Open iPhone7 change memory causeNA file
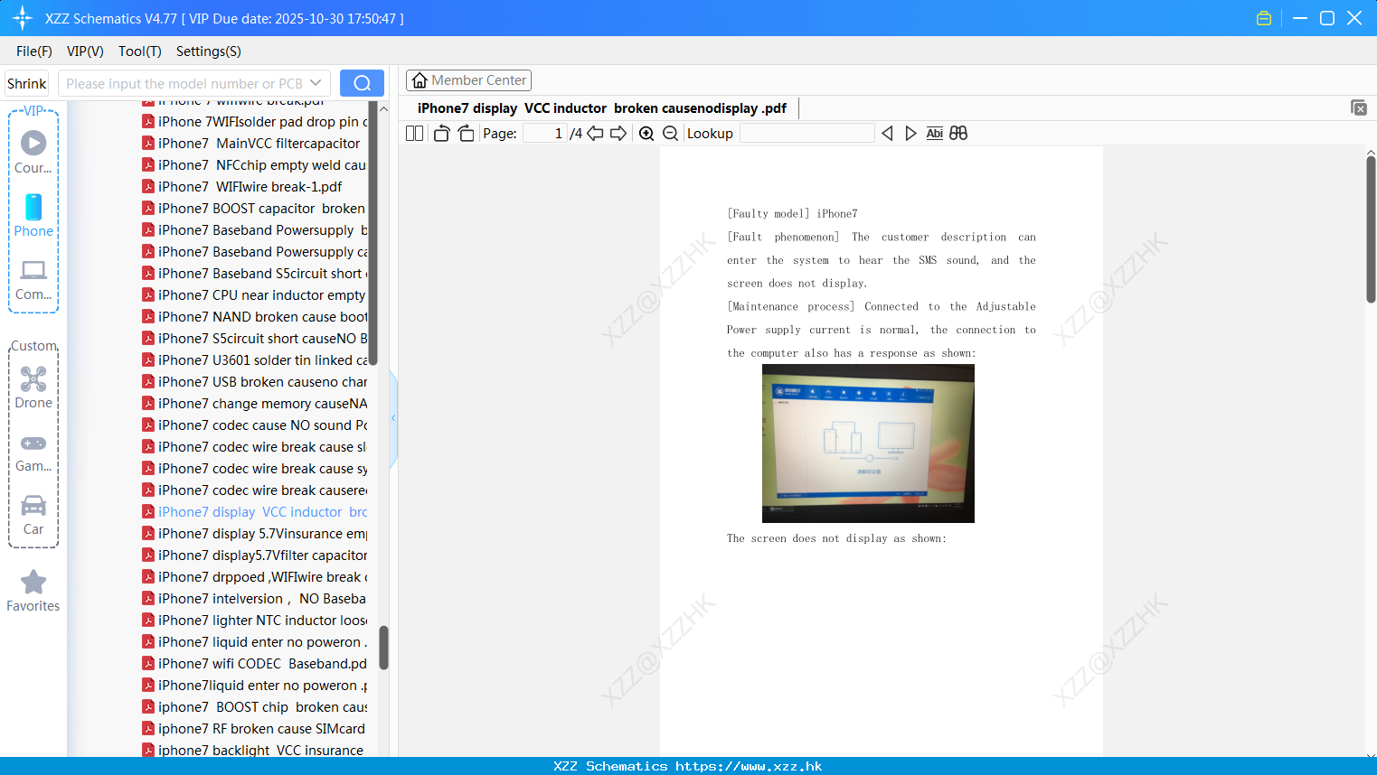This screenshot has height=775, width=1377. click(255, 404)
